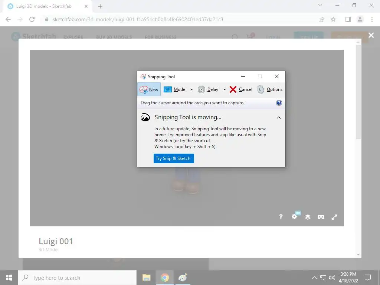Show hidden system tray icons
Viewport: 380px width, 285px height.
point(314,278)
